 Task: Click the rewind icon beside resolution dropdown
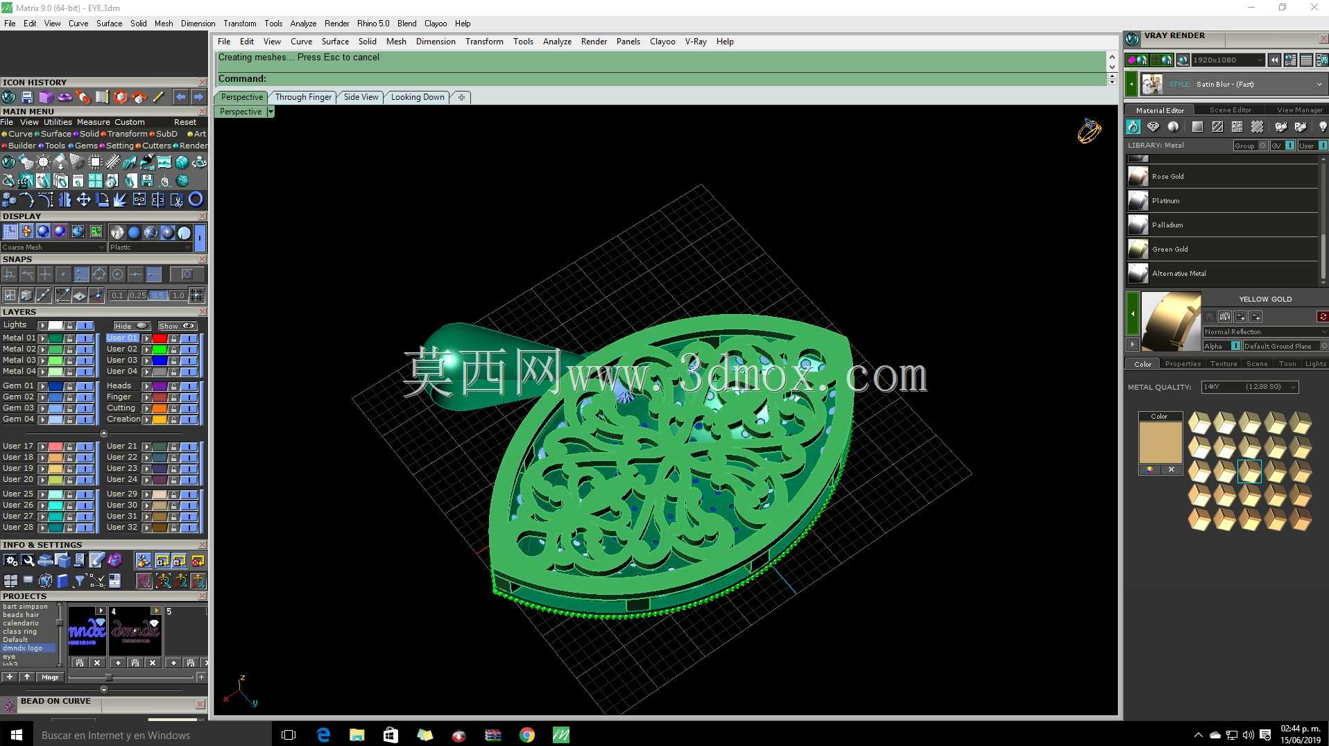click(1275, 60)
